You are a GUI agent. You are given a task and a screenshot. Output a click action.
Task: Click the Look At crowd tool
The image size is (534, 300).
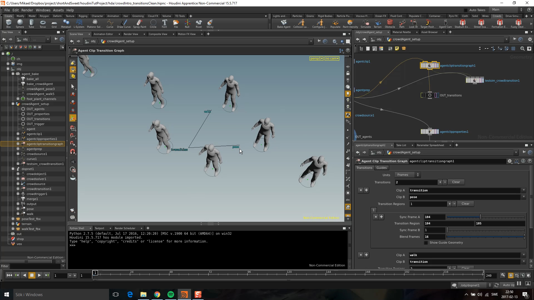point(413,23)
